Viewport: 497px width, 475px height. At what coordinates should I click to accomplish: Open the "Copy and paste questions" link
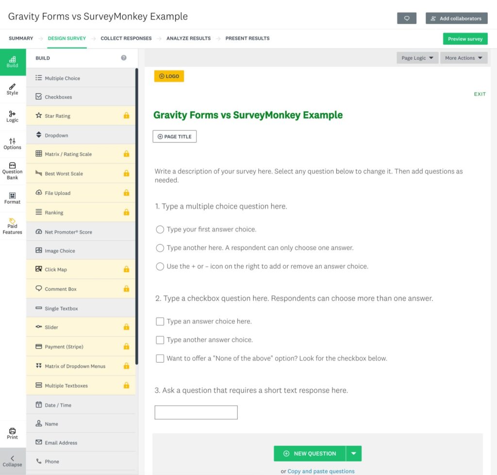click(322, 471)
